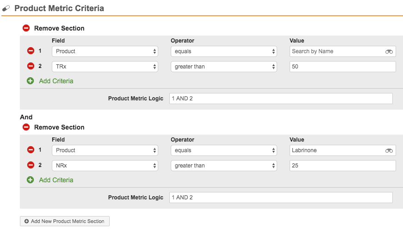Click green plus icon in first section
This screenshot has width=403, height=229.
[31, 81]
